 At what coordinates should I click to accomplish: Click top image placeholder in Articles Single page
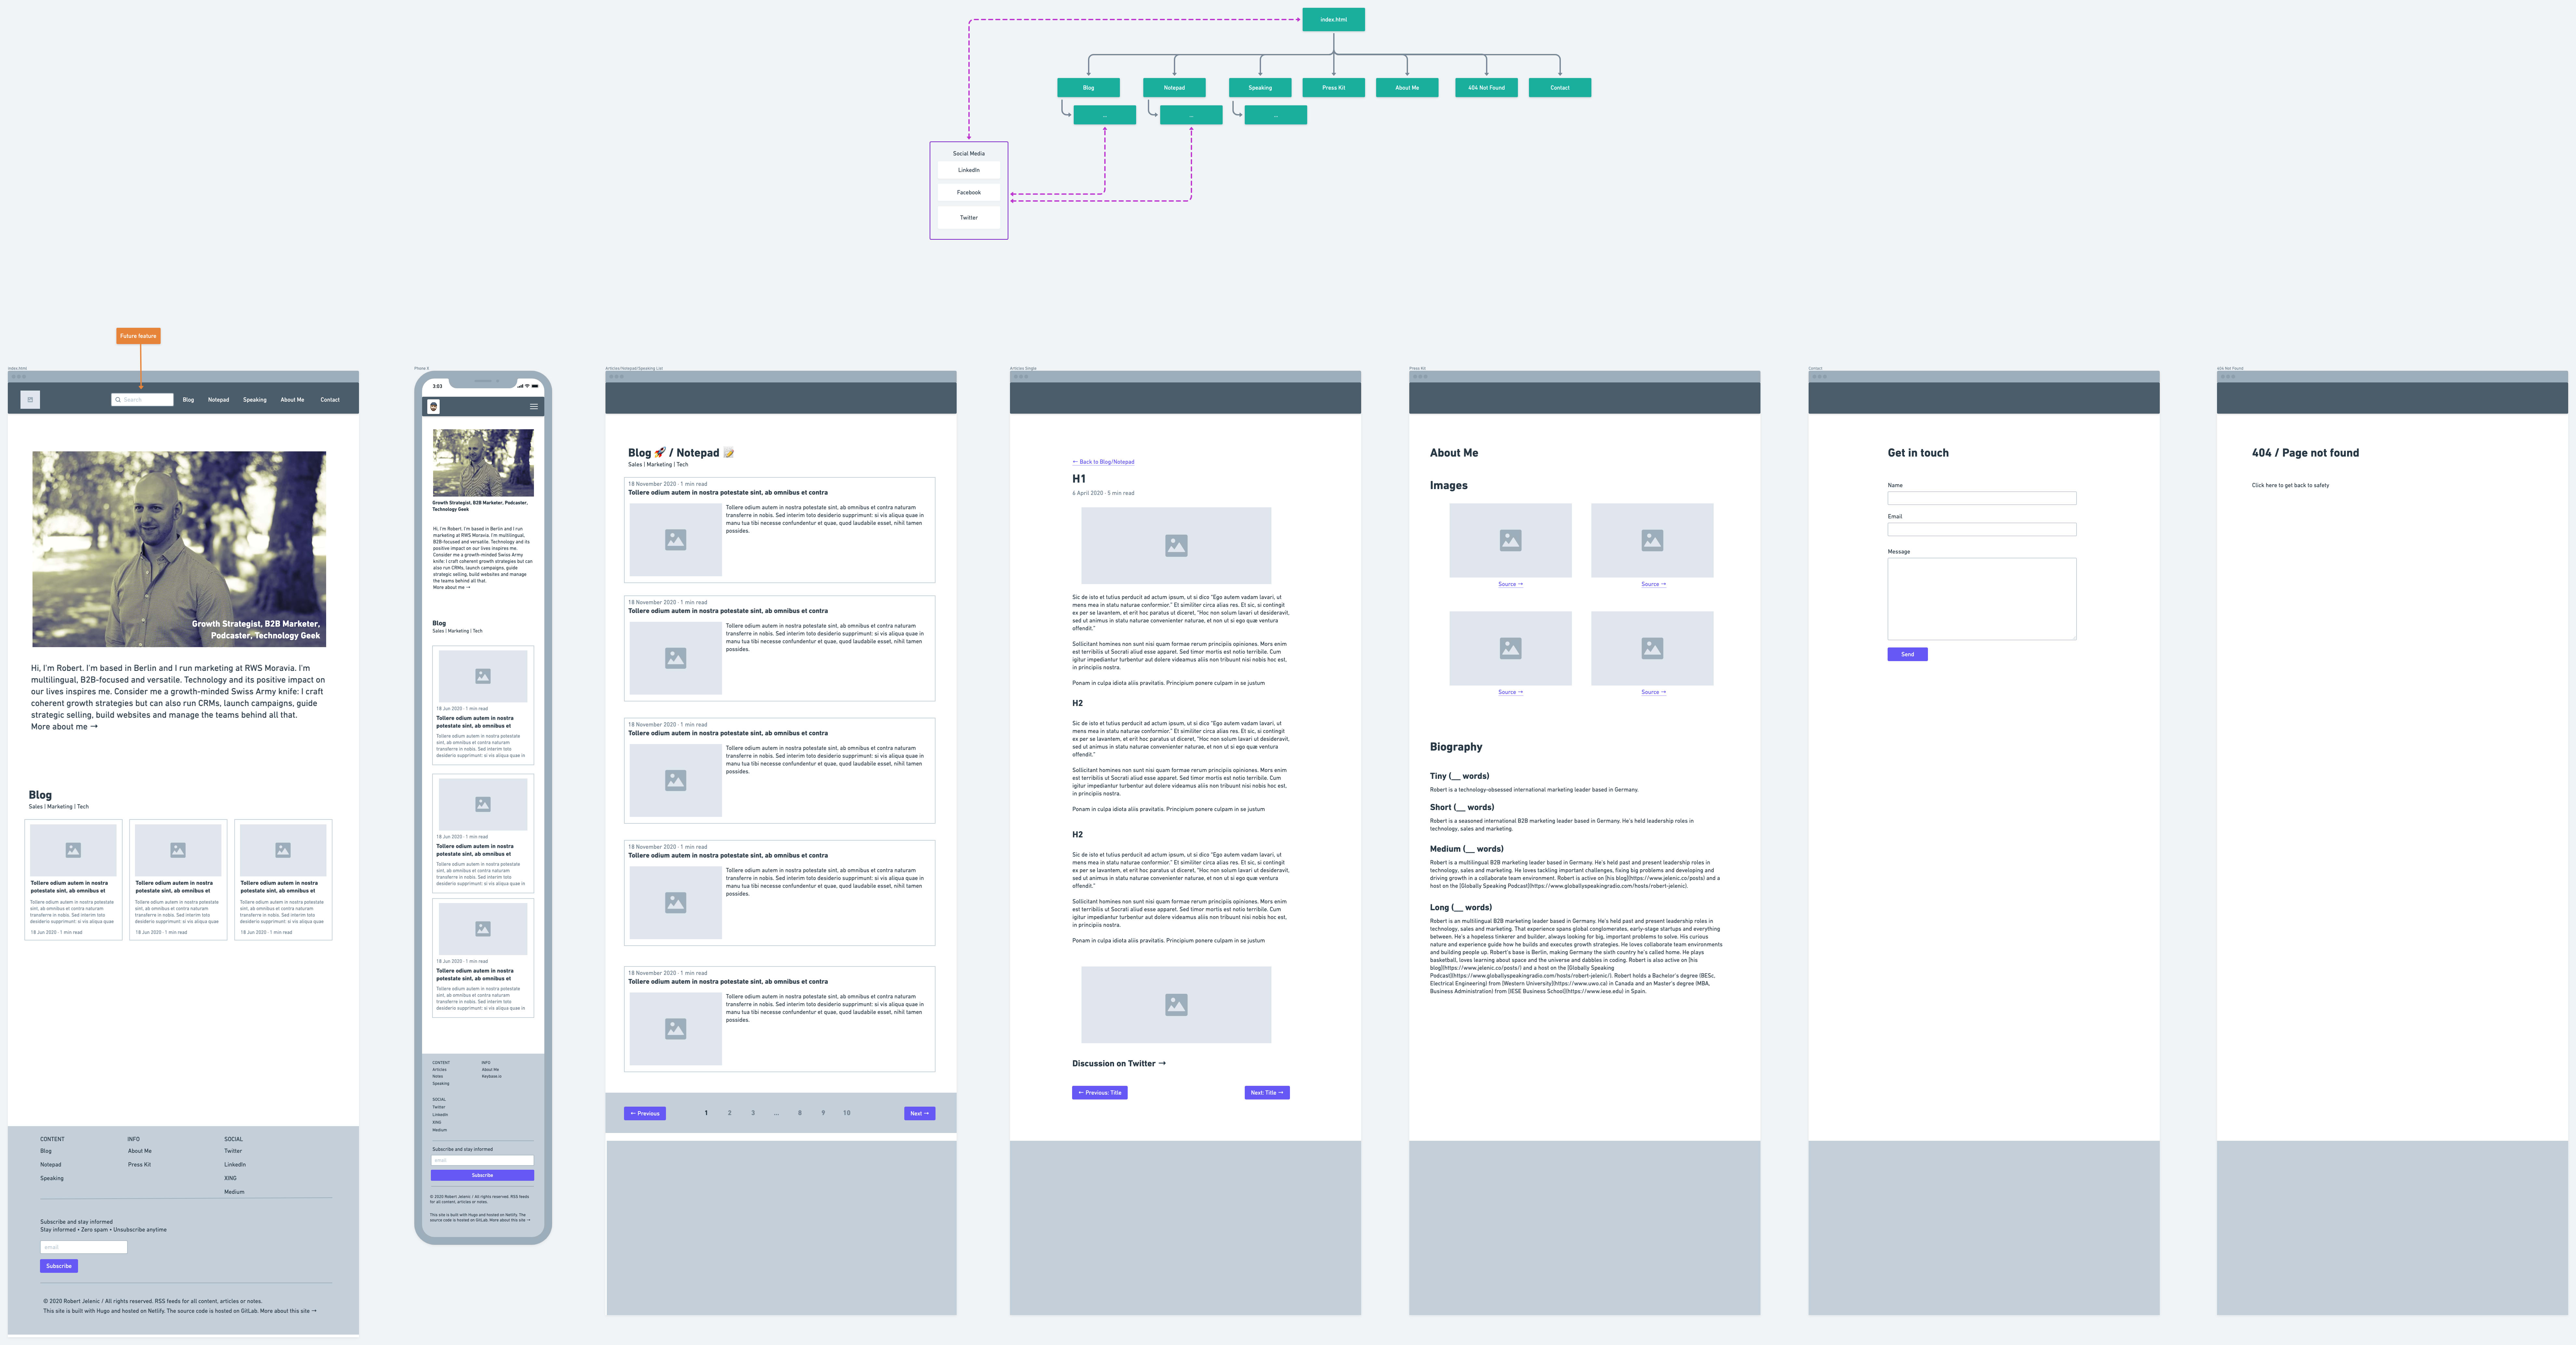[x=1176, y=545]
